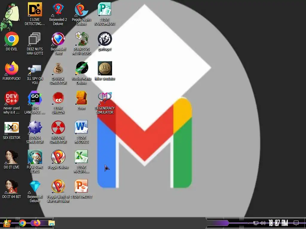Open the Start menu on taskbar
The height and width of the screenshot is (229, 306).
click(x=7, y=223)
